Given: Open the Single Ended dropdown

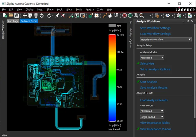Looking at the screenshot, I should pos(152,117).
